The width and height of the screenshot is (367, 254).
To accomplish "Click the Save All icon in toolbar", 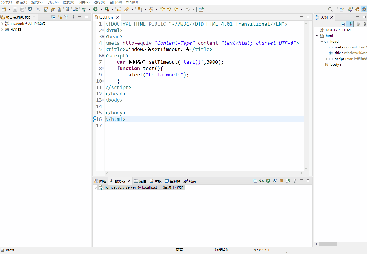I will [x=22, y=9].
